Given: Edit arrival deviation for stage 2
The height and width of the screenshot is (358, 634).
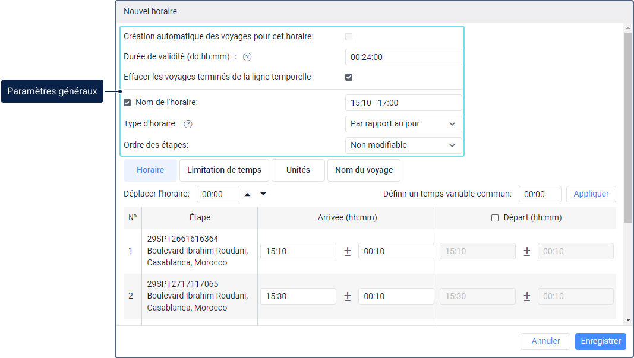Looking at the screenshot, I should click(396, 297).
